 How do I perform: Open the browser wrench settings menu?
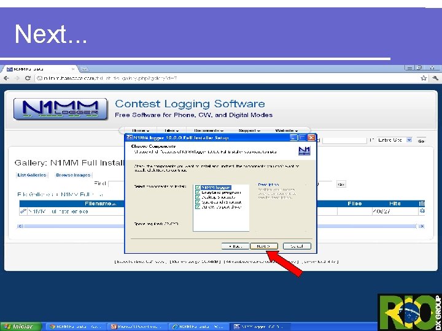(x=435, y=78)
